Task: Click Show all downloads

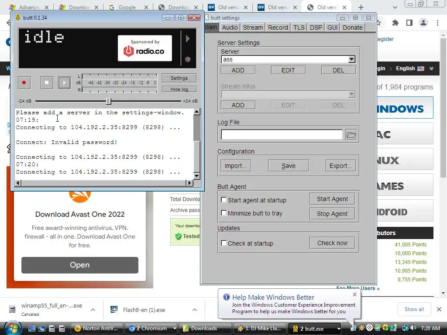Action: click(x=414, y=309)
